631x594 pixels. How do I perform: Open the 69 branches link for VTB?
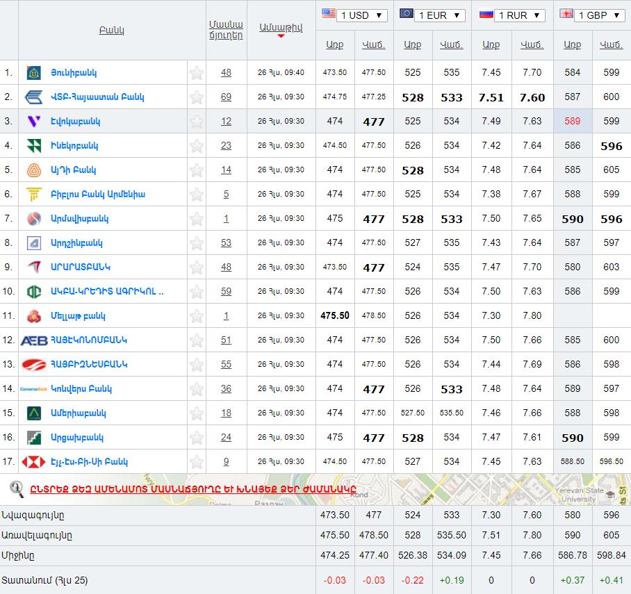[x=226, y=97]
